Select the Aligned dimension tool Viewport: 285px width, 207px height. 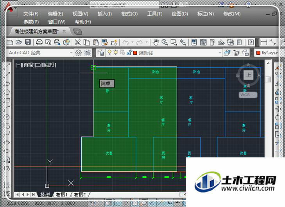[x=273, y=43]
